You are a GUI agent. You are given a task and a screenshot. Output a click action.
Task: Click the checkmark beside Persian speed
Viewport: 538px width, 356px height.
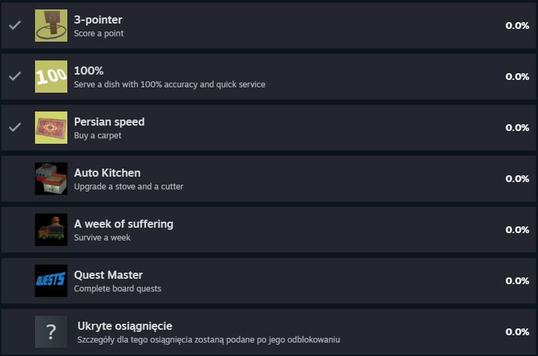click(x=15, y=127)
